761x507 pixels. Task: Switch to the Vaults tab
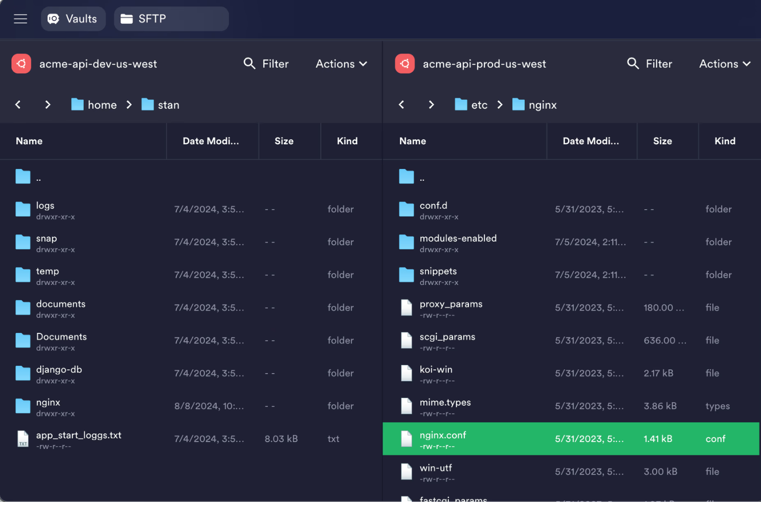(x=73, y=18)
